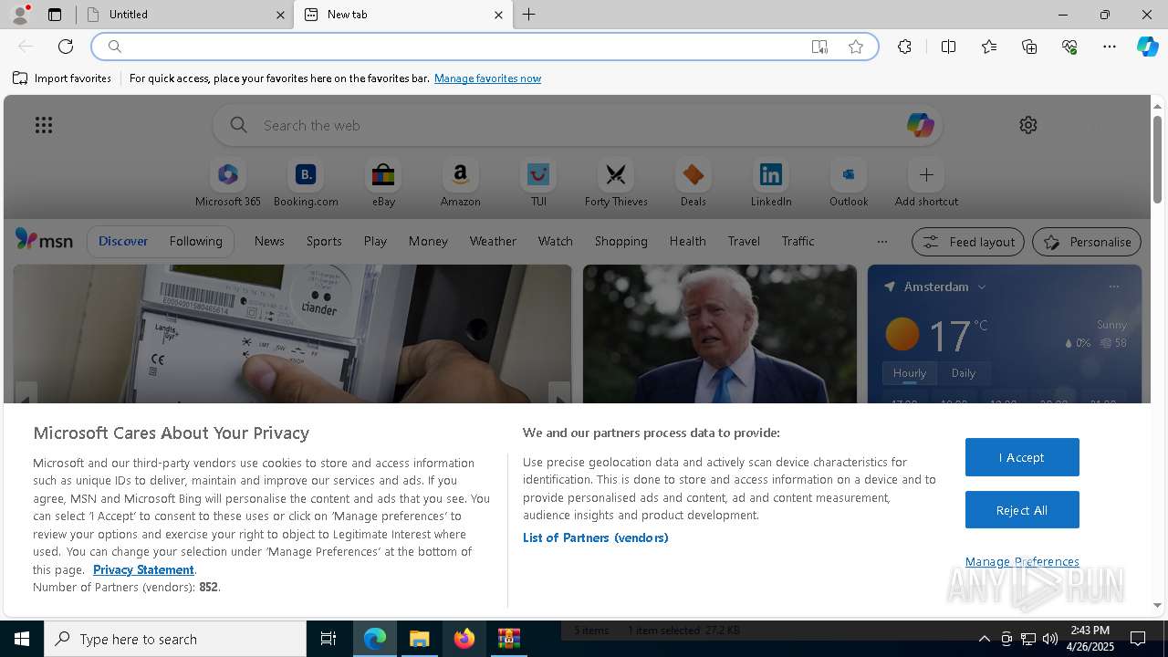Open page settings gear
Screen dimensions: 1168x657
tap(1028, 125)
